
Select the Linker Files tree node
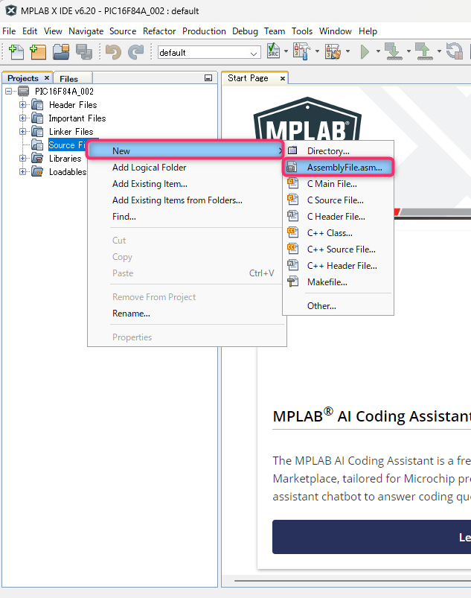coord(71,131)
